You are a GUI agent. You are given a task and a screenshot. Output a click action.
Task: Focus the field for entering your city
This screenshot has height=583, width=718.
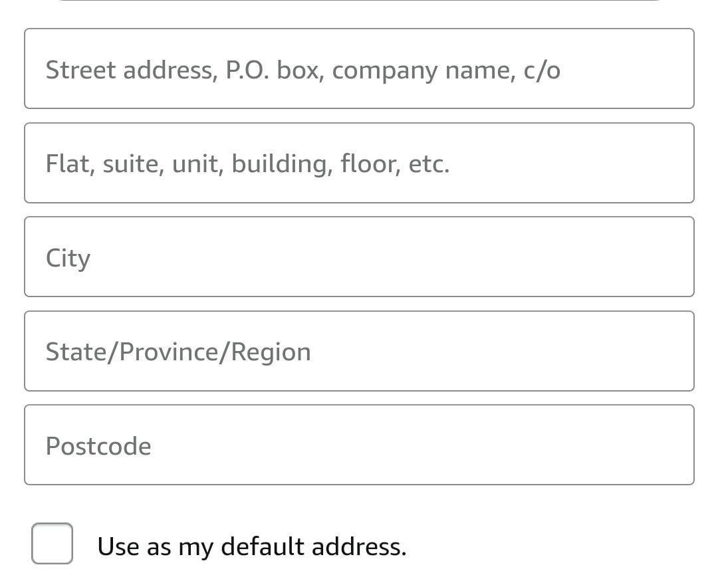[x=359, y=257]
